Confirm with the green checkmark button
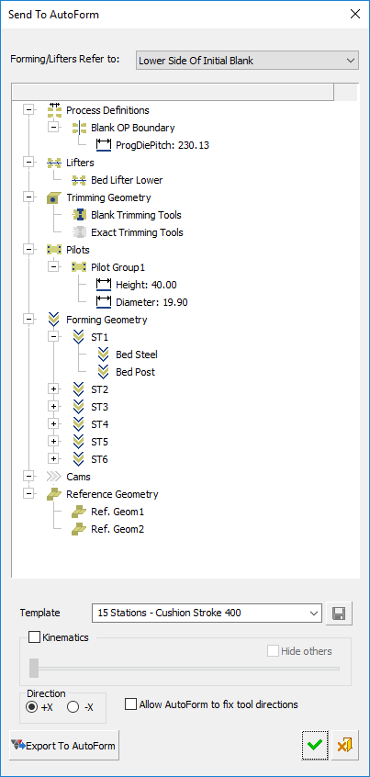370x777 pixels. (x=315, y=745)
